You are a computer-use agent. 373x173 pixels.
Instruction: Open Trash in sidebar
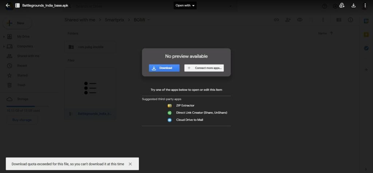click(21, 85)
